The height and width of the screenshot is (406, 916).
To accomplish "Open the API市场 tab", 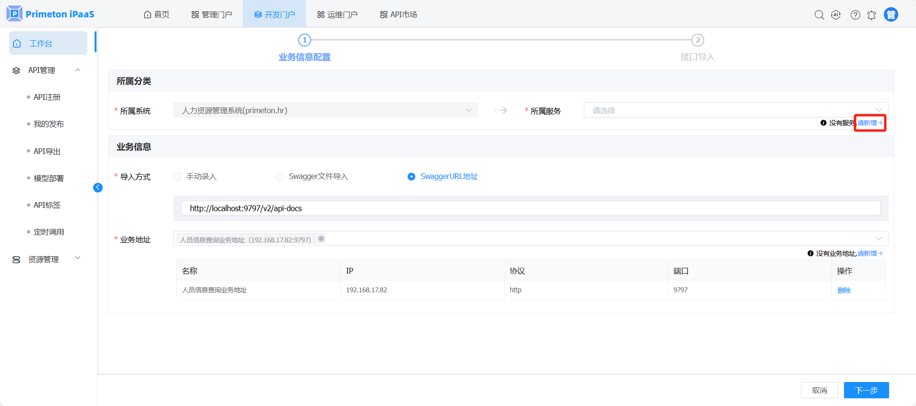I will click(398, 14).
